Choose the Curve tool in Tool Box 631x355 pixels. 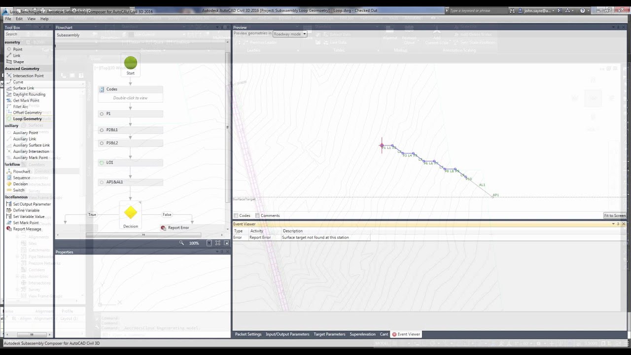tap(18, 82)
